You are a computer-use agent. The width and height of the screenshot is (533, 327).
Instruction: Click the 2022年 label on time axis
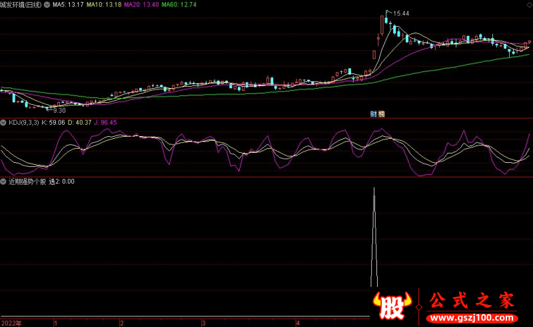(x=11, y=323)
